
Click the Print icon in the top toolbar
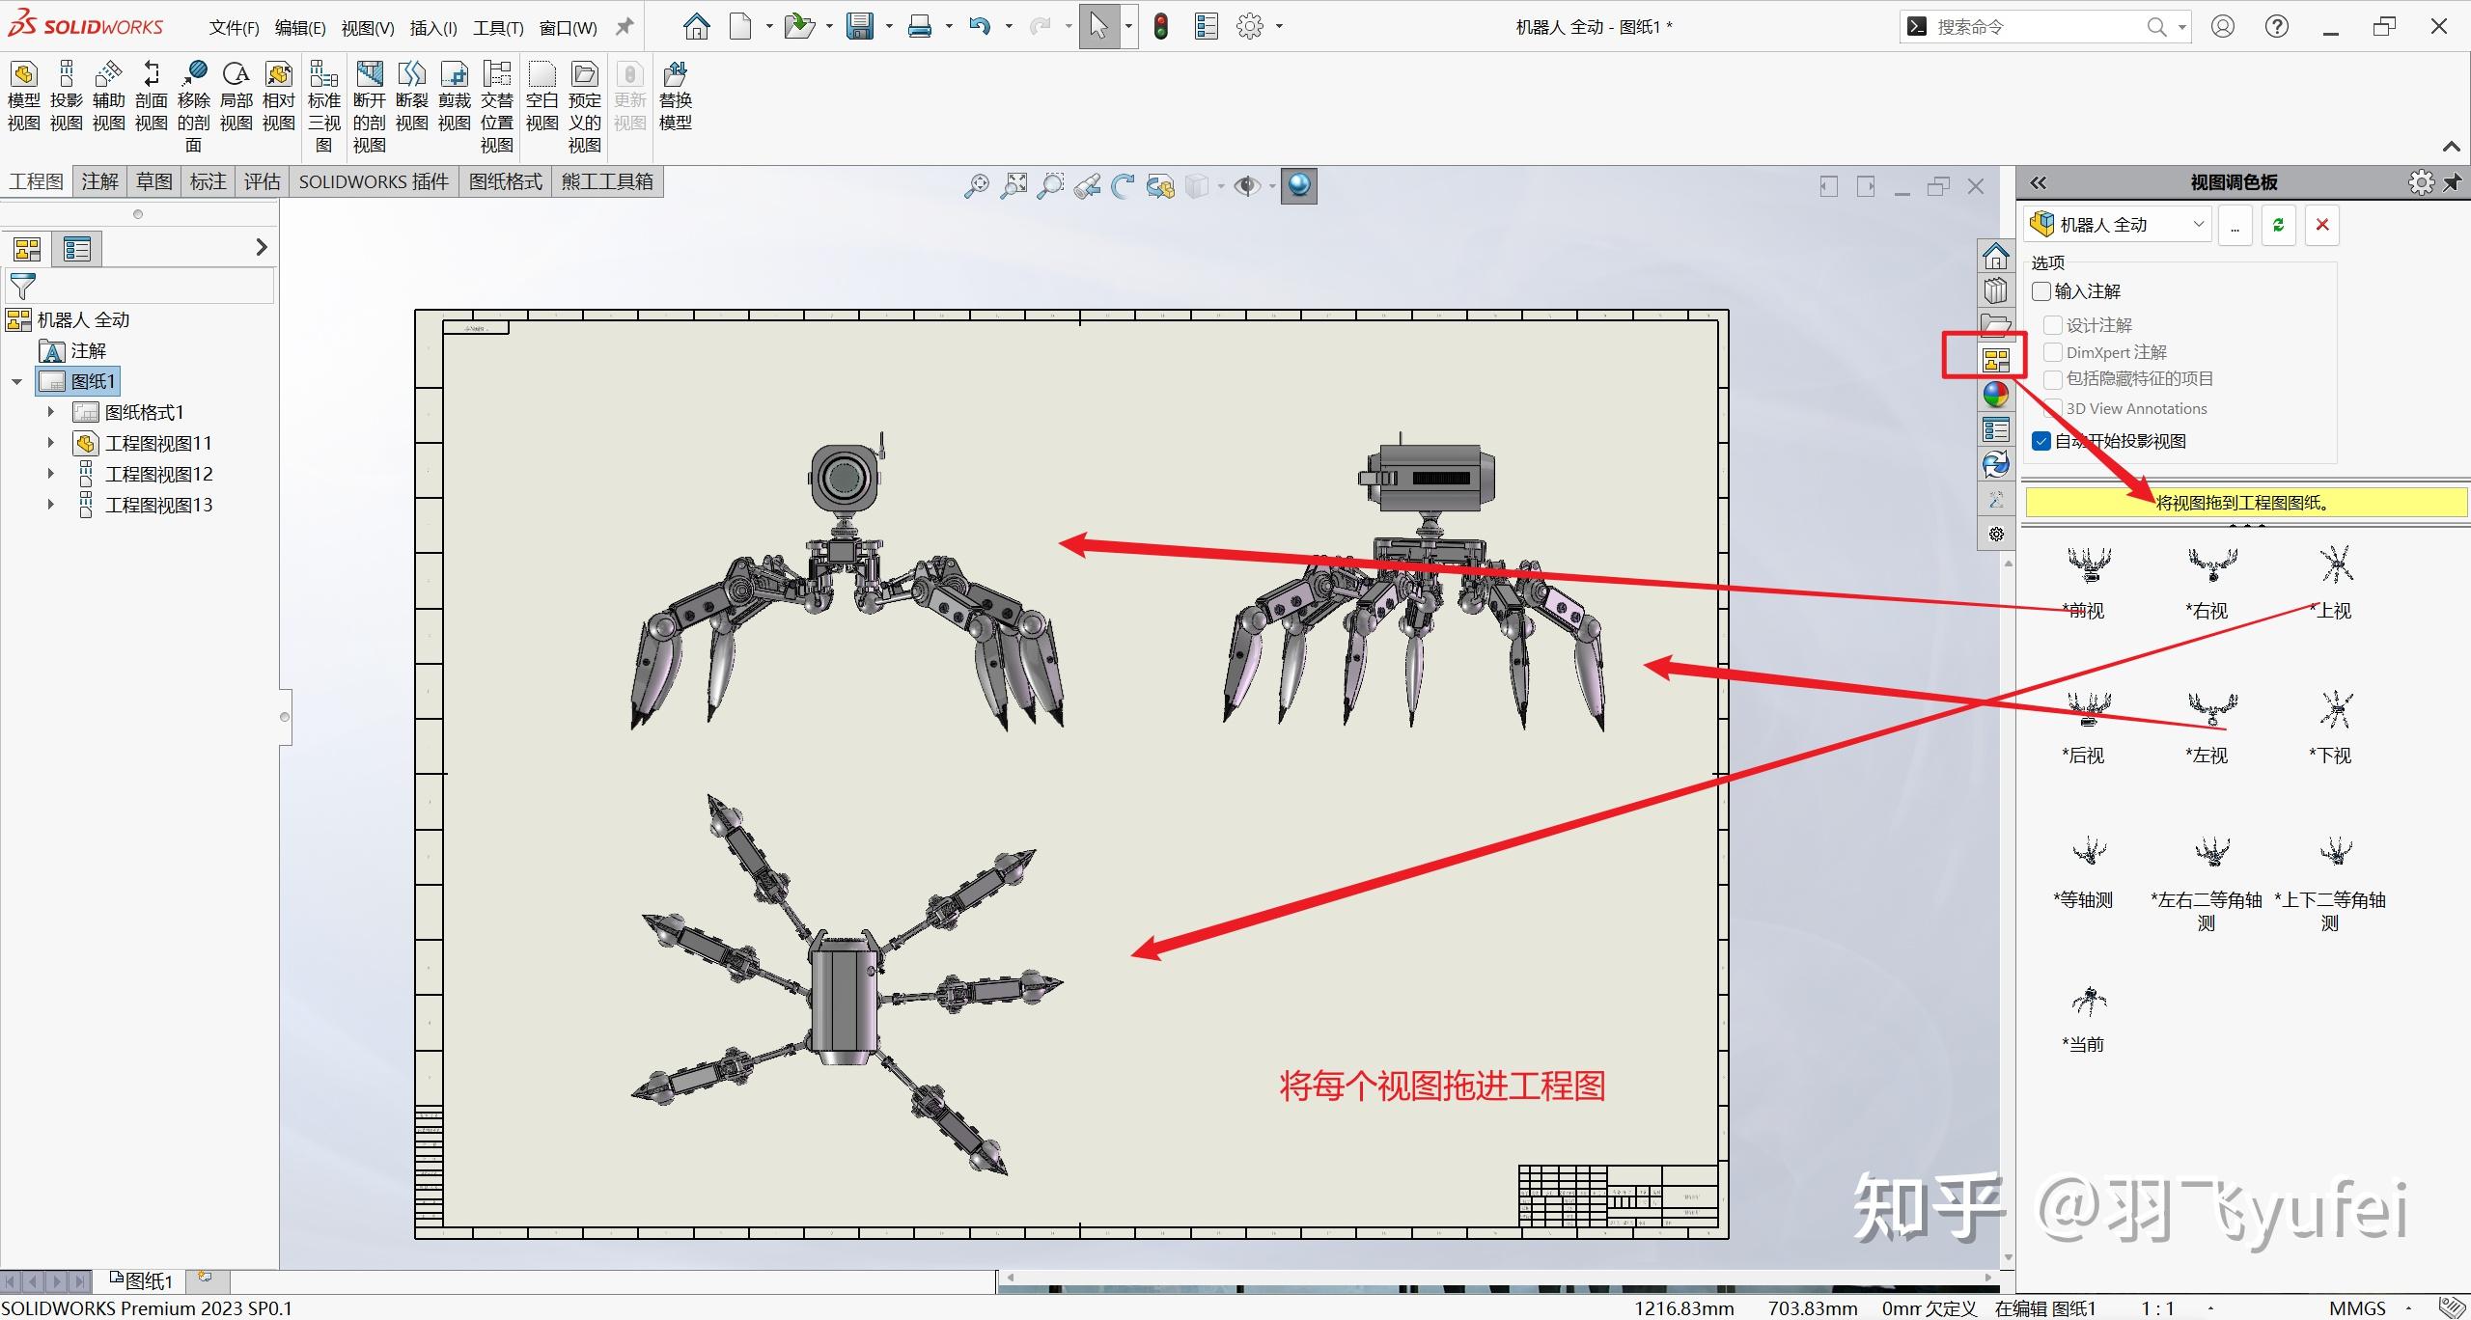tap(920, 26)
